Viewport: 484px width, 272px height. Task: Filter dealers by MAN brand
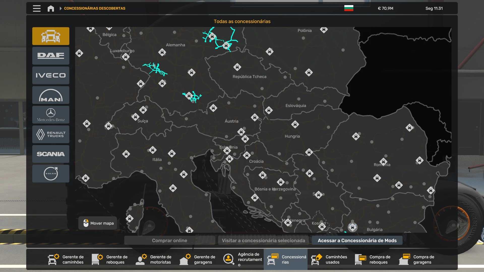coord(51,95)
